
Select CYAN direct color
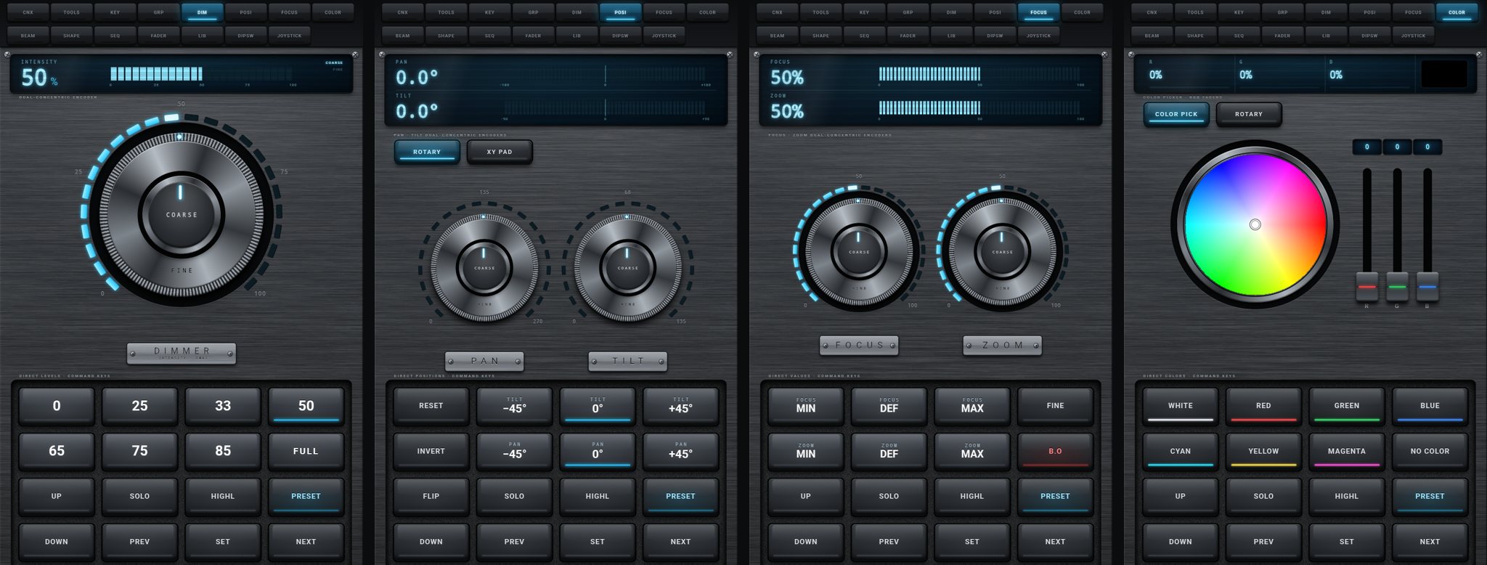click(x=1181, y=451)
